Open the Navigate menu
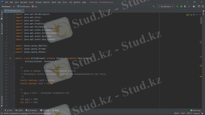The width and height of the screenshot is (205, 115). click(x=24, y=2)
